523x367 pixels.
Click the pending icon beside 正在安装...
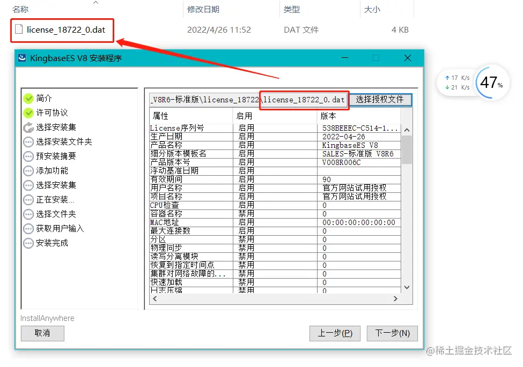click(x=28, y=200)
